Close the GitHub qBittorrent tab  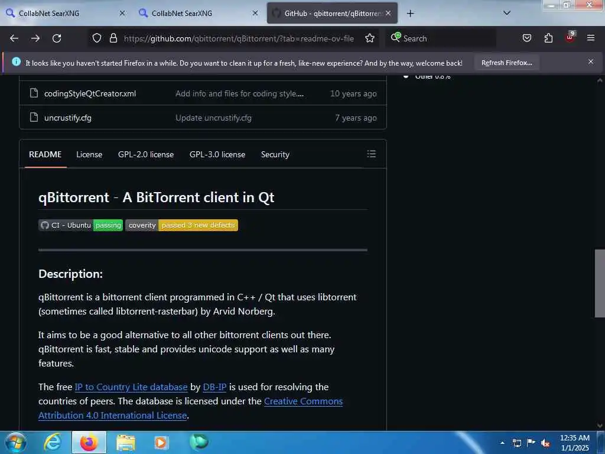pyautogui.click(x=388, y=13)
